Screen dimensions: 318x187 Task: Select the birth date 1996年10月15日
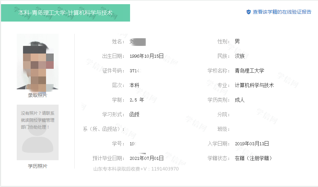(x=147, y=56)
